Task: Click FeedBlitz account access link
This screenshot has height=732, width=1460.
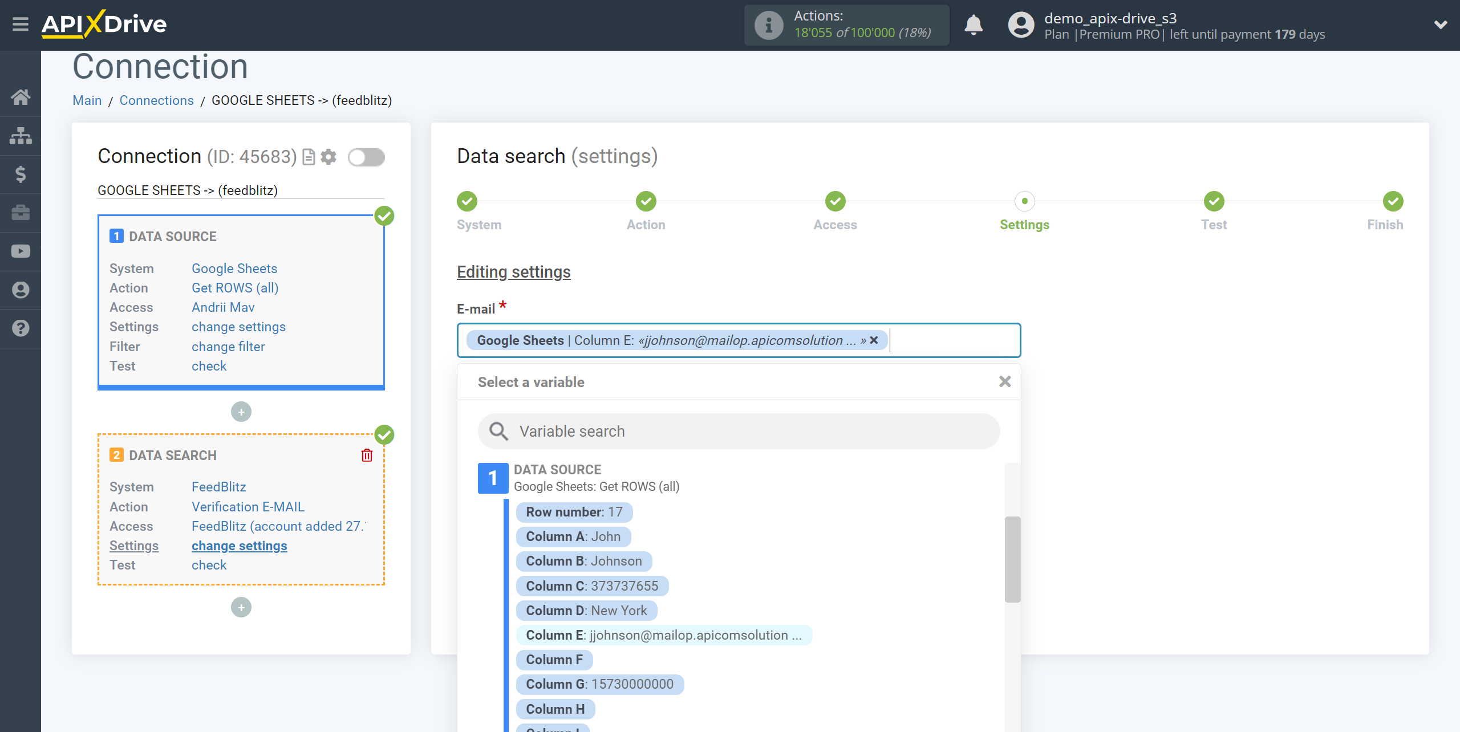Action: coord(279,526)
